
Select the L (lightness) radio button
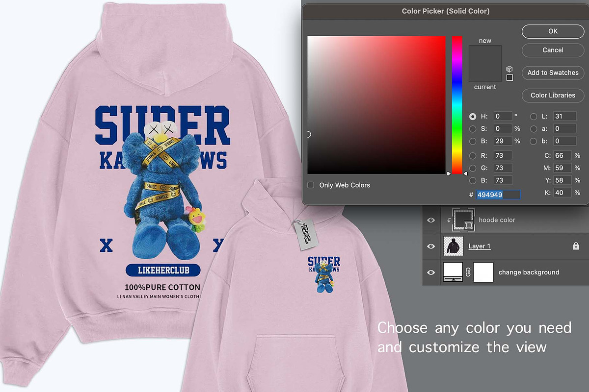pos(534,117)
